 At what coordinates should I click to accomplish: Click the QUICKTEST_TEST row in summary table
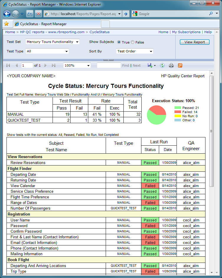(74, 120)
